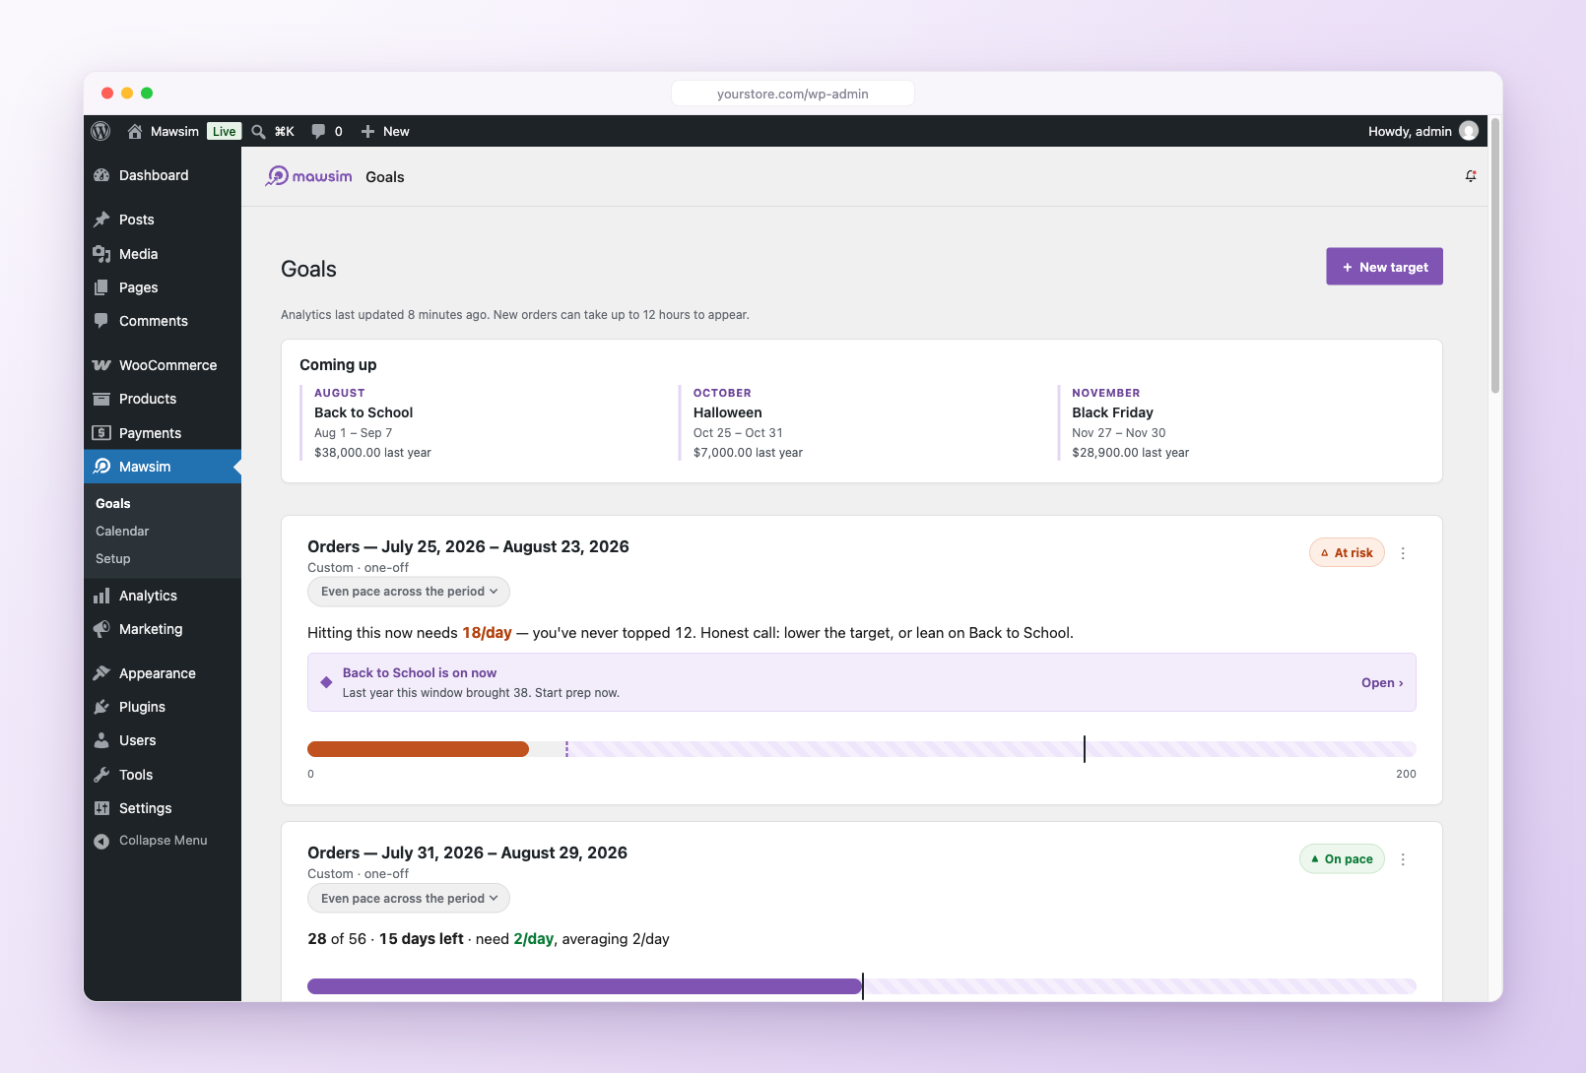Click the search magnifier icon in admin bar

pos(258,131)
